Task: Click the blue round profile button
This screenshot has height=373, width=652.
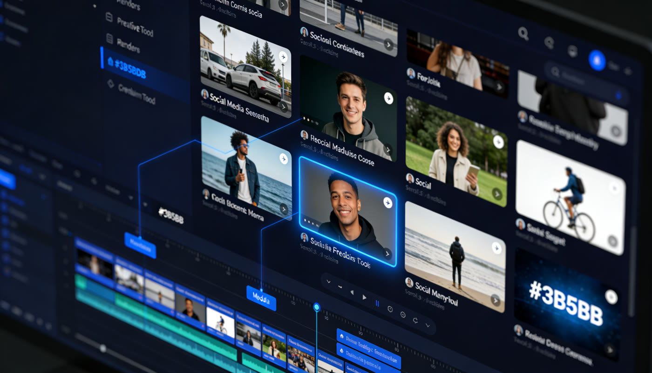Action: coord(597,60)
